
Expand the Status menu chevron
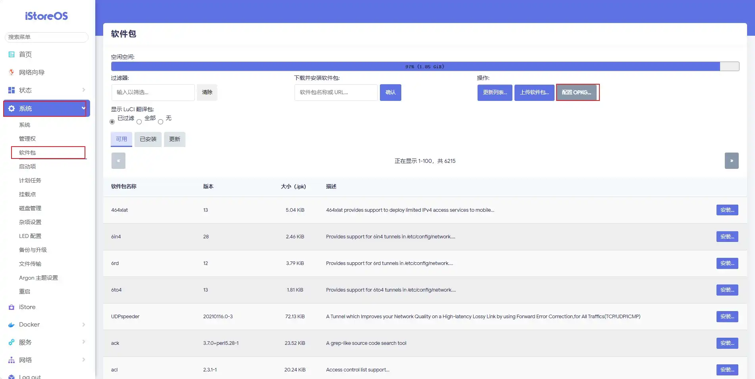(84, 90)
